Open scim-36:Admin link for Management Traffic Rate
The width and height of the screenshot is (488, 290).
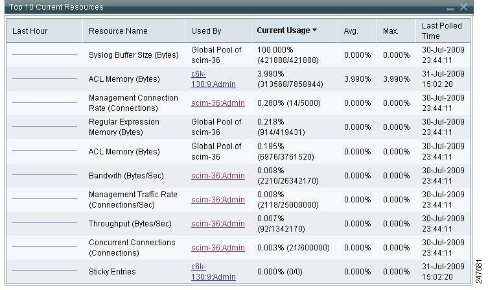[218, 200]
